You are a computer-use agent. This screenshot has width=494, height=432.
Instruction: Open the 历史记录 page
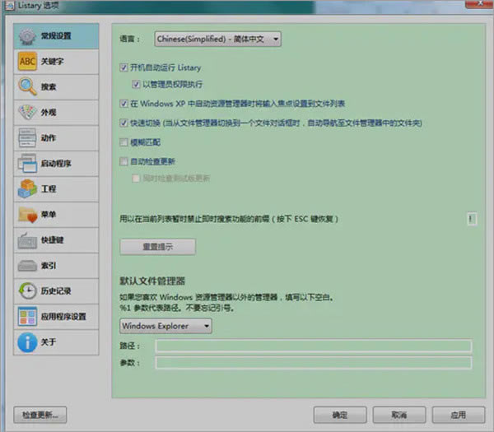click(x=56, y=291)
